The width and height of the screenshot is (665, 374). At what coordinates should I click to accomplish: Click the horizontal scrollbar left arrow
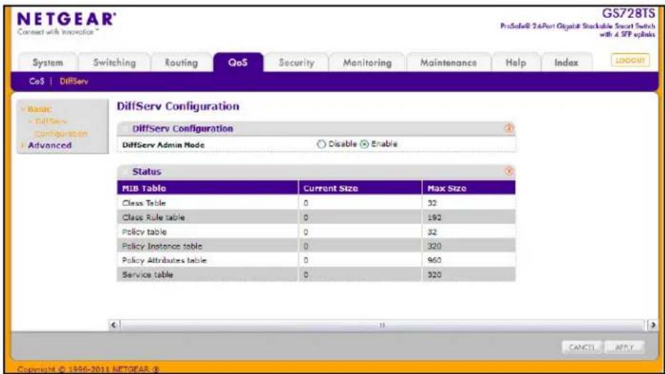click(114, 325)
